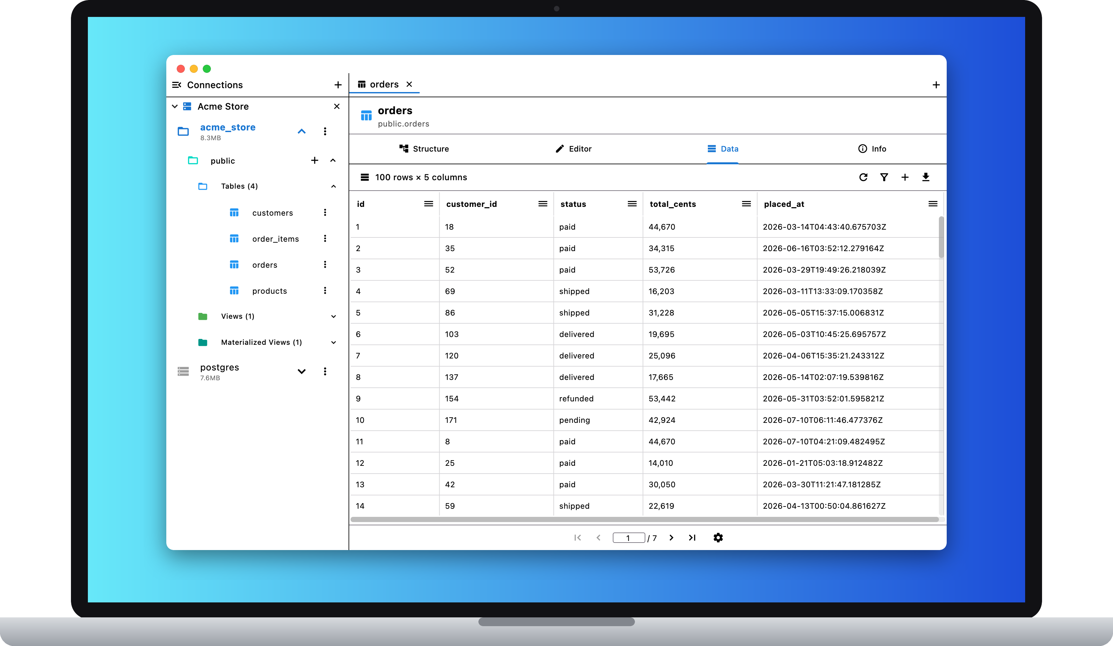Click the horizontal table scrollbar

[x=644, y=519]
